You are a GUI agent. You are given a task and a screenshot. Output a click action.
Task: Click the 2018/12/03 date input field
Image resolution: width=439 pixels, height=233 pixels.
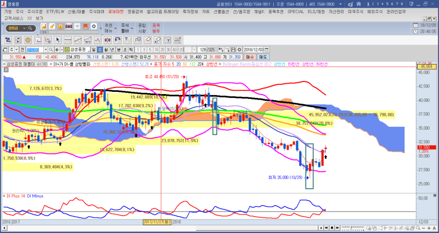(254, 50)
